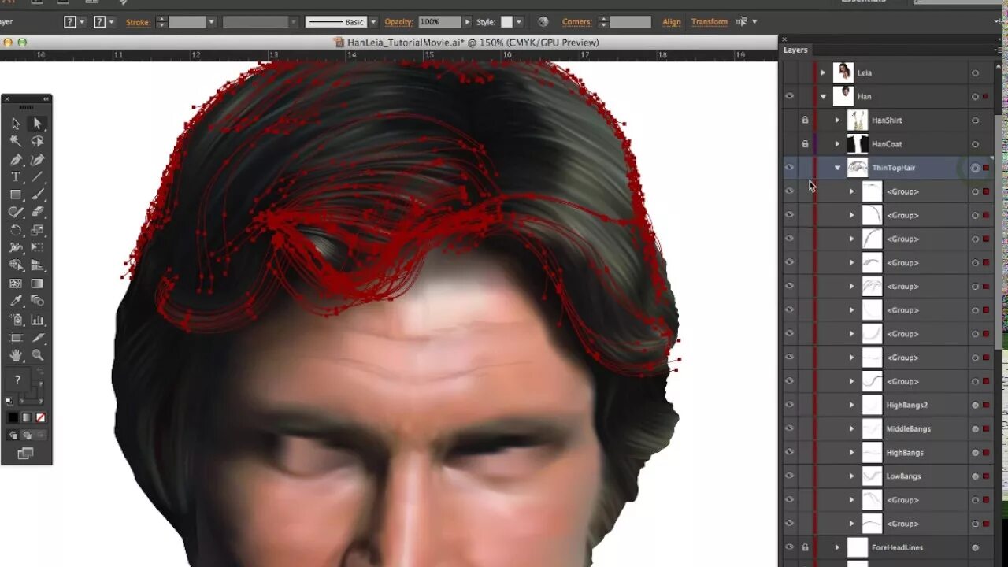
Task: Open the graphic Style dropdown
Action: pyautogui.click(x=518, y=22)
